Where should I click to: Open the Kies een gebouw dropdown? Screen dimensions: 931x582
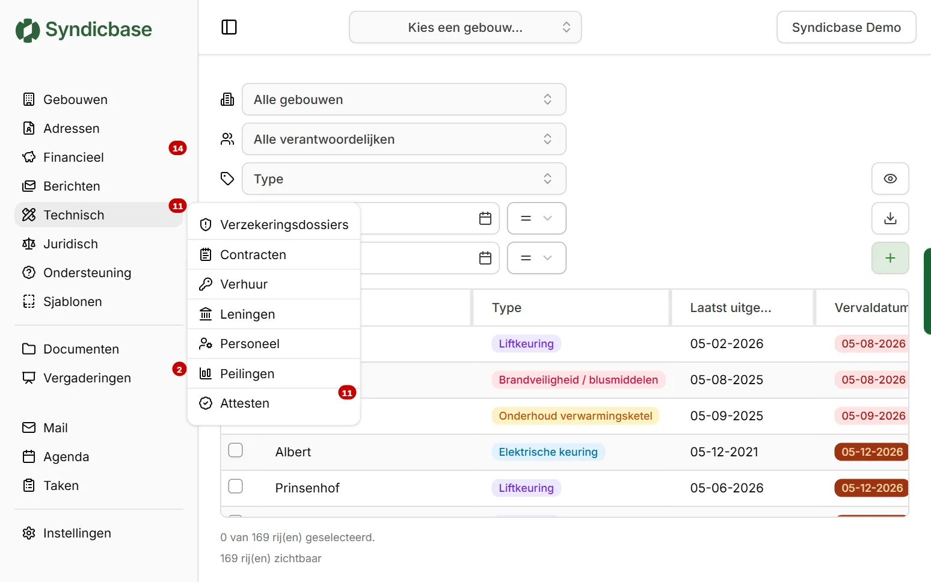click(465, 27)
